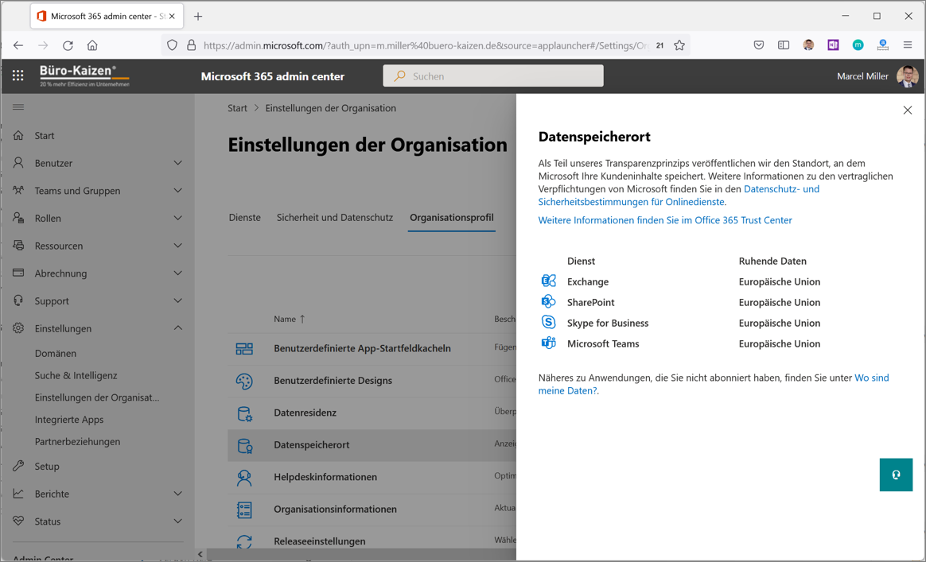Viewport: 926px width, 562px height.
Task: Click the Skype for Business icon
Action: [548, 322]
